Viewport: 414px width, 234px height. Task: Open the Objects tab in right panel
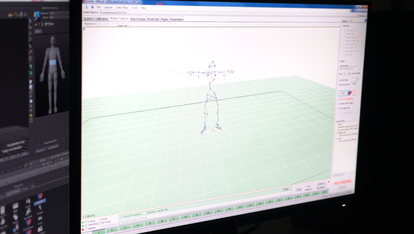coord(344,21)
